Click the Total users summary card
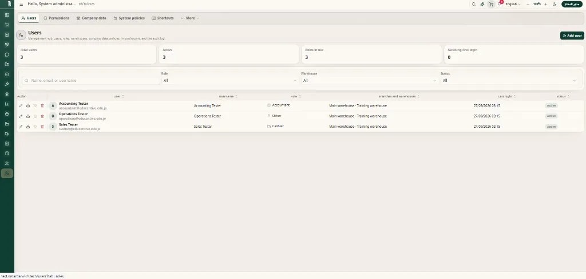The width and height of the screenshot is (586, 279). pyautogui.click(x=87, y=54)
